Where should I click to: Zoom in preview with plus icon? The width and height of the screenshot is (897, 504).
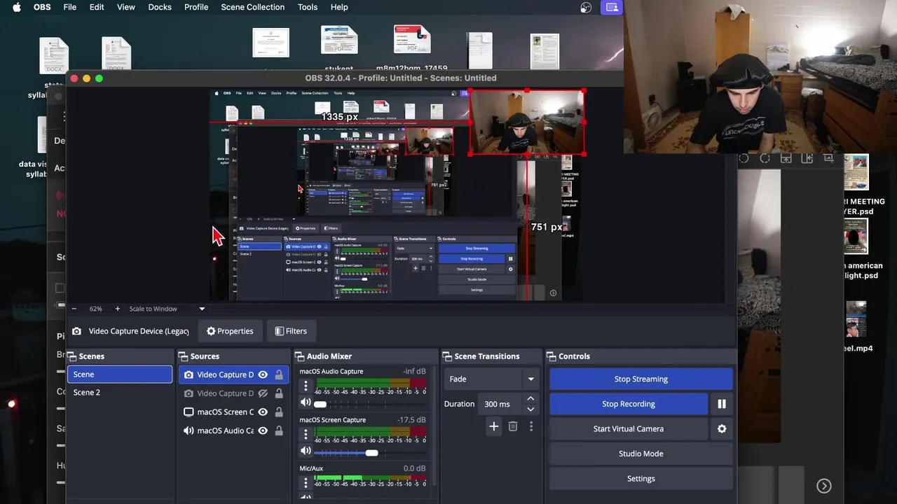pyautogui.click(x=117, y=309)
